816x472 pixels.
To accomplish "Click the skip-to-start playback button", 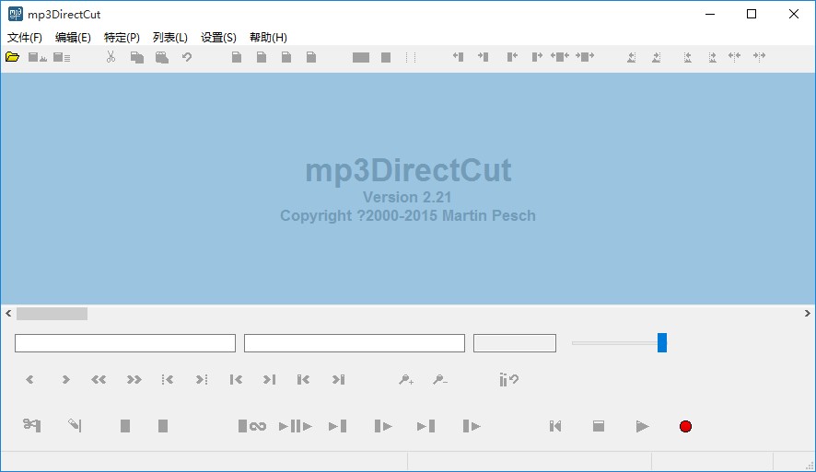I will (x=555, y=426).
